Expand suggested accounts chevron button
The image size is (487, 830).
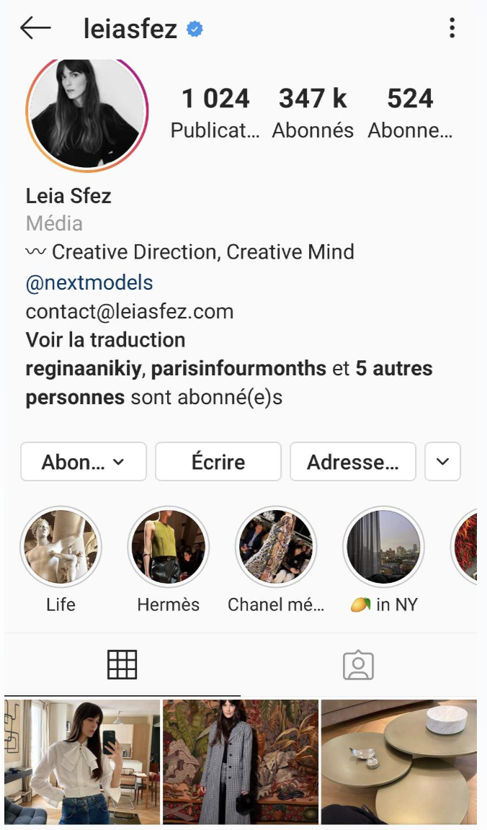(442, 462)
